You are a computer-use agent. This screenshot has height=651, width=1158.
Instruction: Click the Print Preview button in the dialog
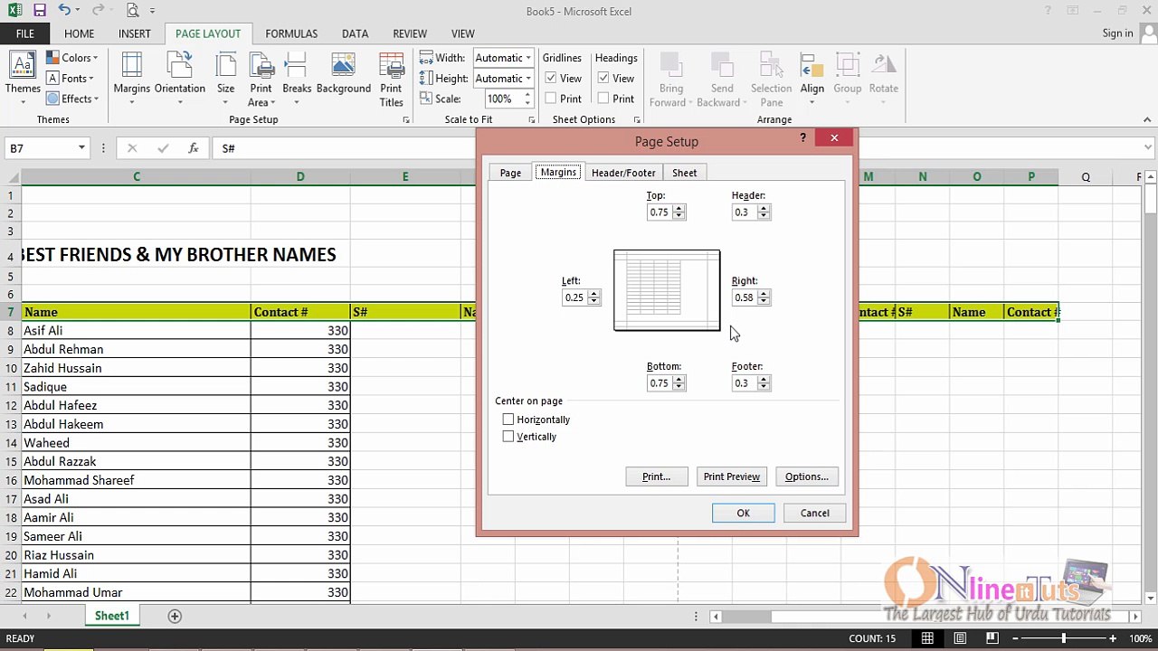pos(732,476)
